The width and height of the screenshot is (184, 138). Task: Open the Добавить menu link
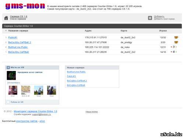[159, 17]
